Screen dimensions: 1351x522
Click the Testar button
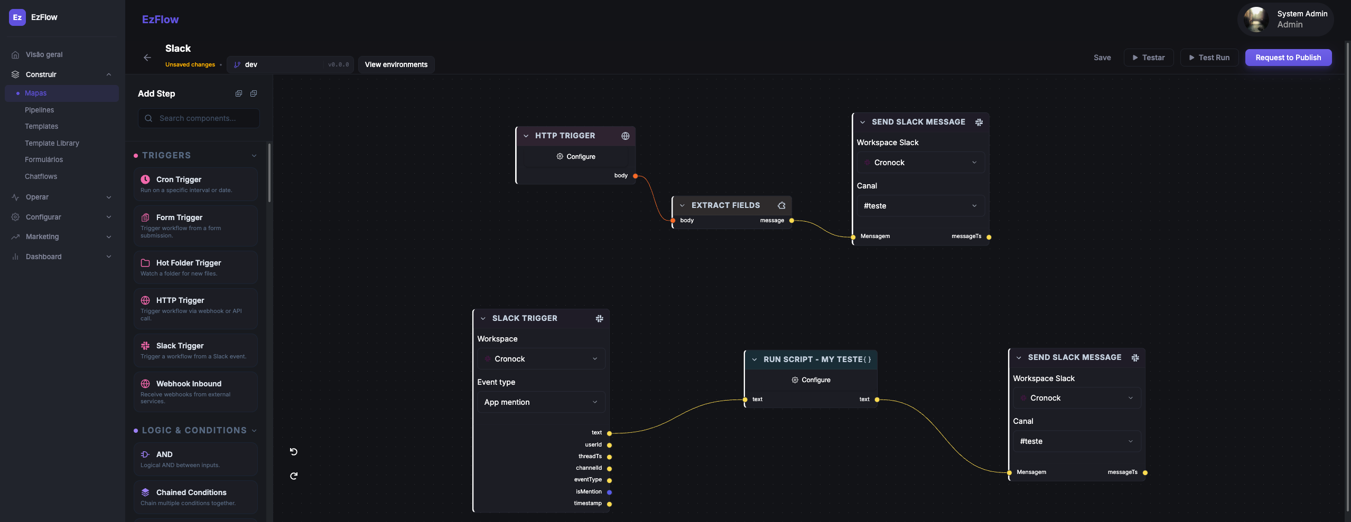coord(1149,58)
